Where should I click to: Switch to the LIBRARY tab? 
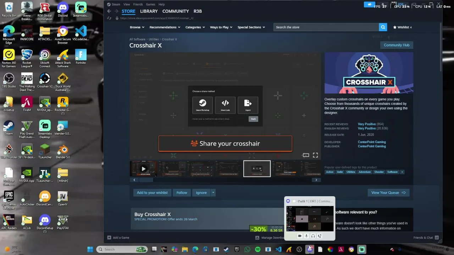[x=149, y=11]
